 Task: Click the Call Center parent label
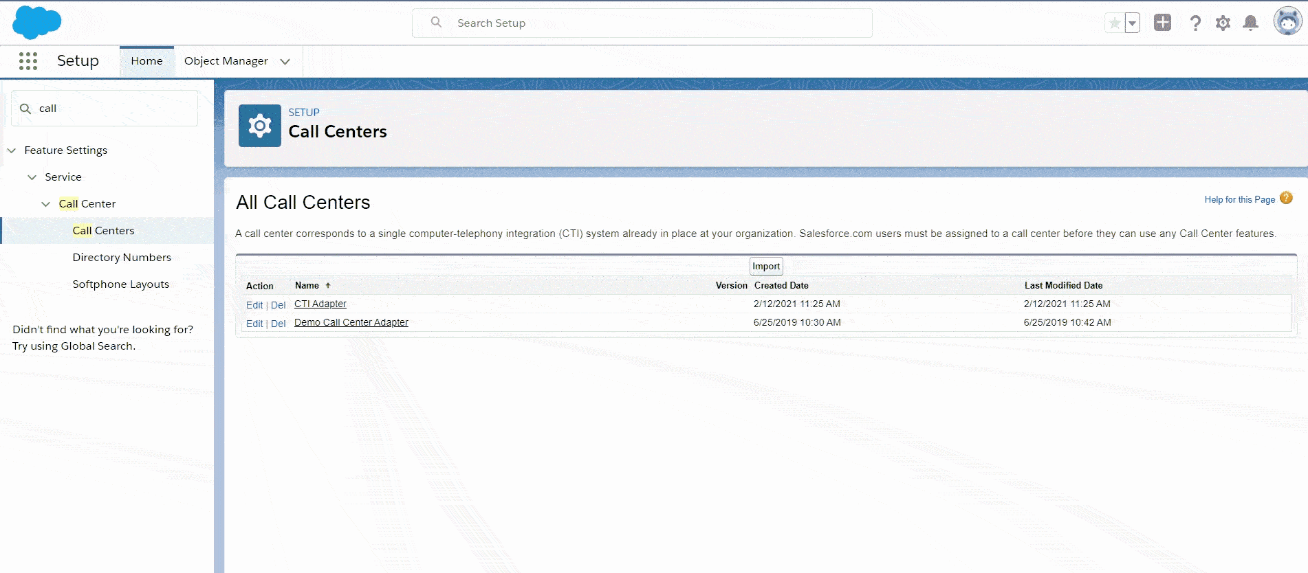tap(87, 204)
